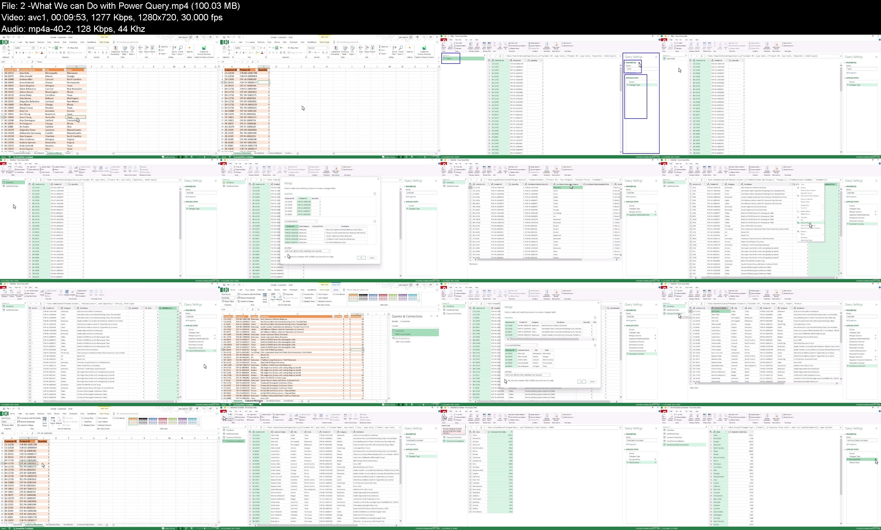Click Find & Select in the CustomerMaster frame
Image resolution: width=881 pixels, height=530 pixels.
click(x=181, y=51)
